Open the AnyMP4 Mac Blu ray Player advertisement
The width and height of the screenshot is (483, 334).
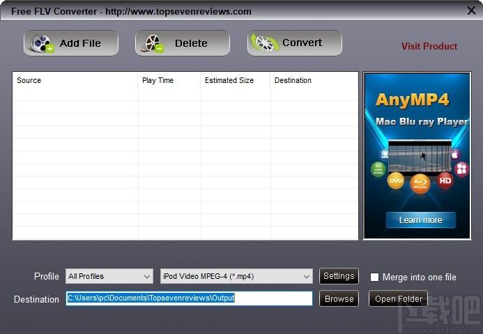(x=417, y=155)
